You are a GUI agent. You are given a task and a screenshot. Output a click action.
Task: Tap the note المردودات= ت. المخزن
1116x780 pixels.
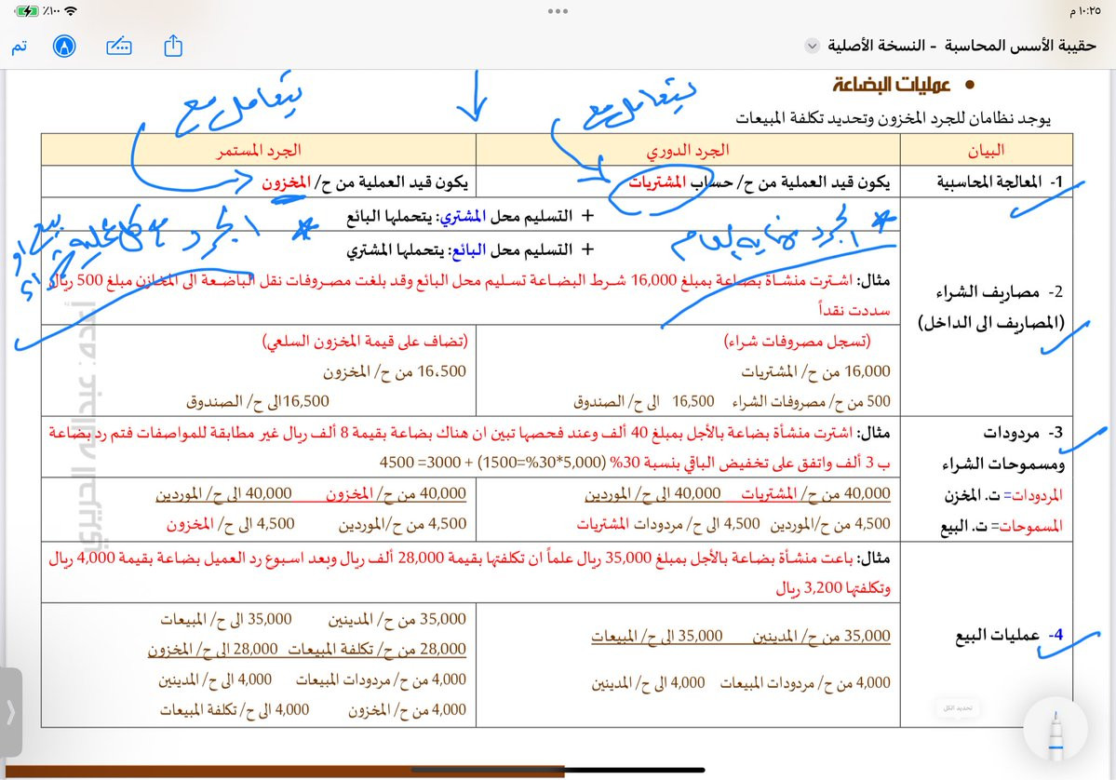point(1003,495)
